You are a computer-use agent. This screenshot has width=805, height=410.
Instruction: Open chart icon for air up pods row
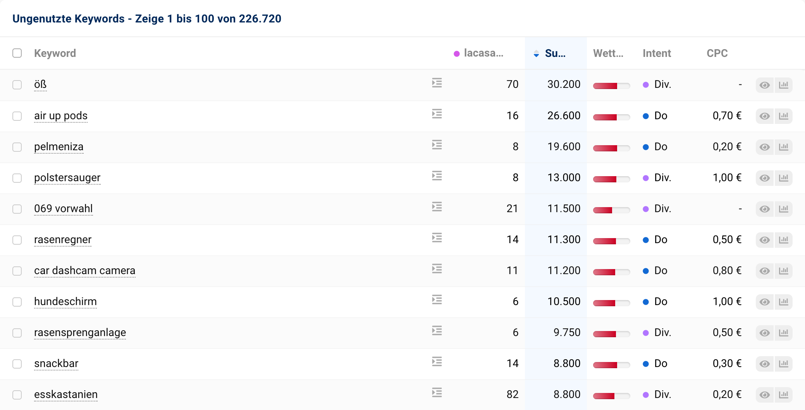[783, 116]
